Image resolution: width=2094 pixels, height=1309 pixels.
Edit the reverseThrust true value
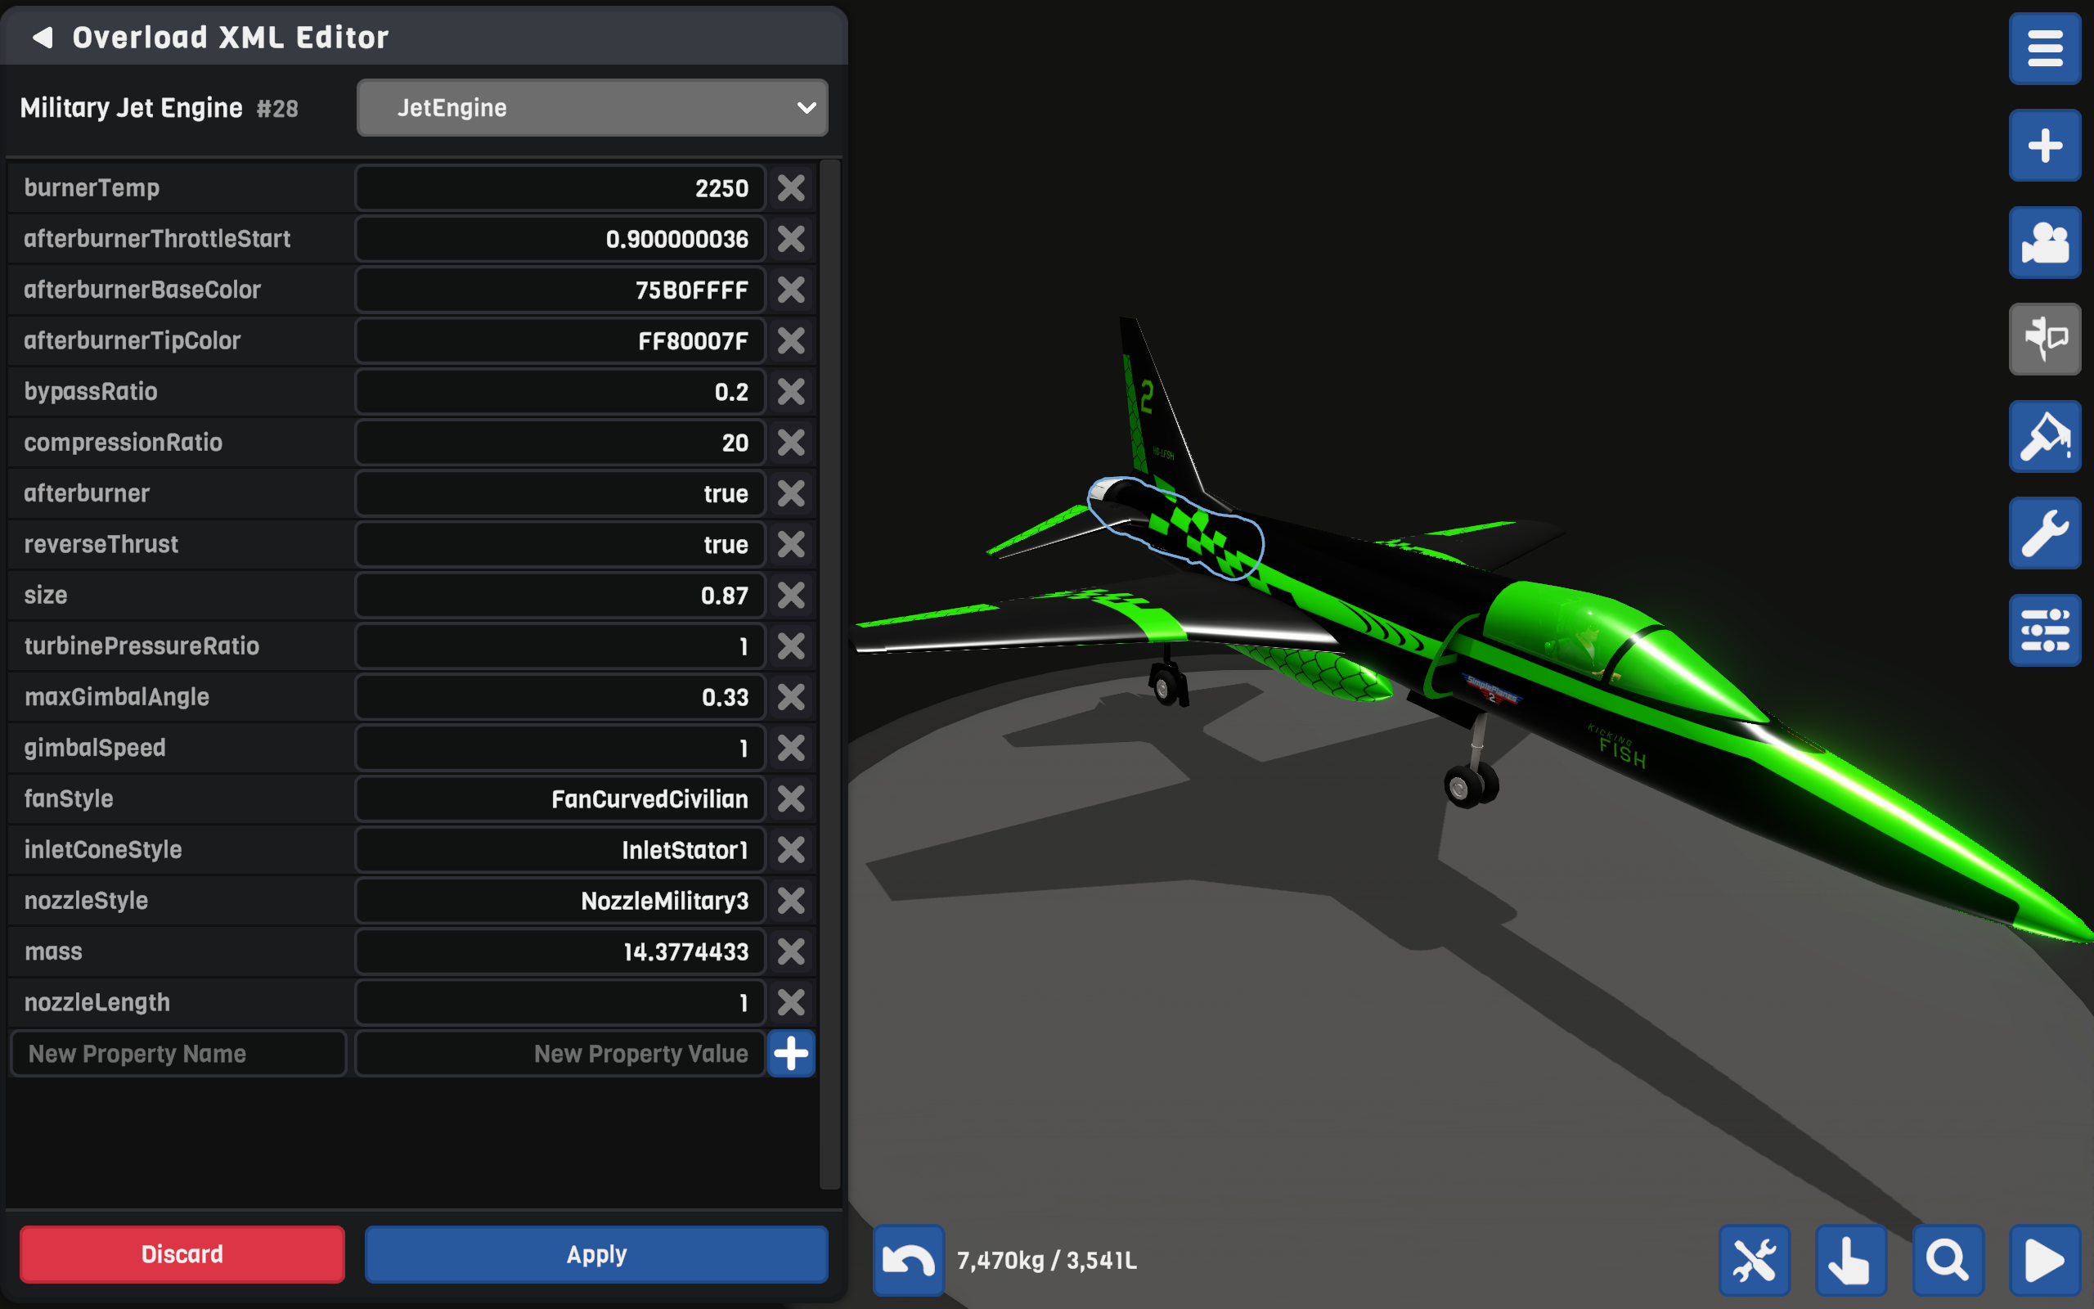pos(559,545)
